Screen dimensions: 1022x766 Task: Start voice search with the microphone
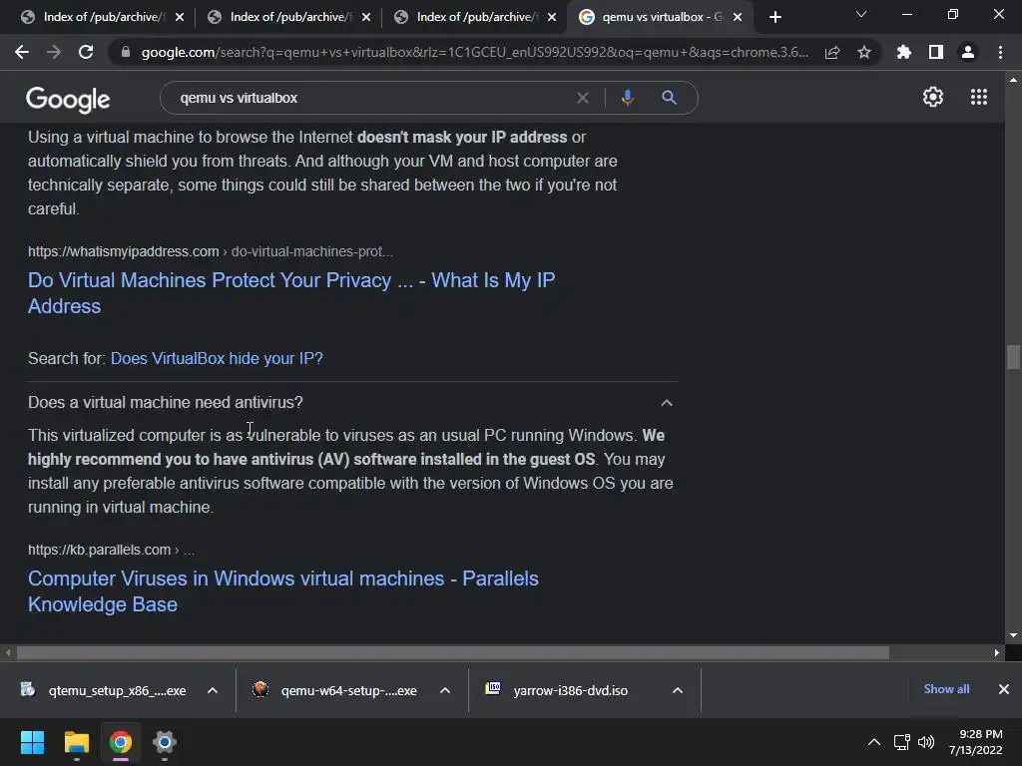(x=627, y=98)
